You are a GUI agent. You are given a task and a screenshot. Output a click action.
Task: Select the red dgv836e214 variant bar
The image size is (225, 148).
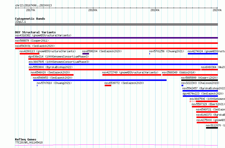click(x=123, y=59)
